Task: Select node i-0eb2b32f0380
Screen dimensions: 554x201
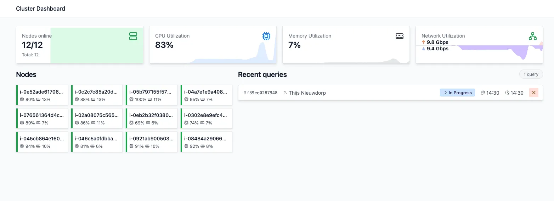Action: (x=152, y=118)
